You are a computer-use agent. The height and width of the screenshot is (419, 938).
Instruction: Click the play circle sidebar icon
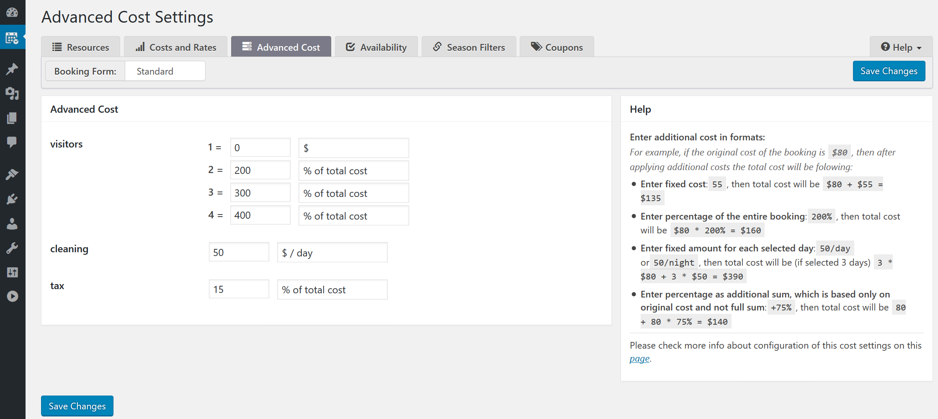tap(12, 296)
